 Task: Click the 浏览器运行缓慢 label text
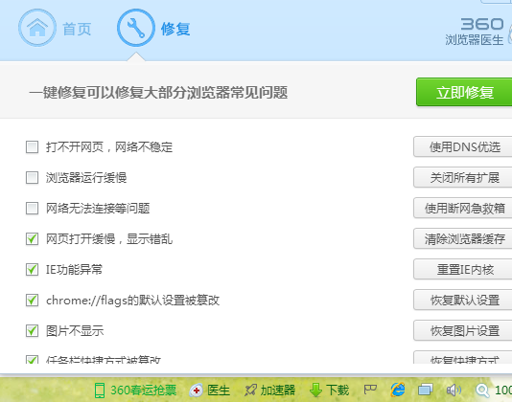[x=86, y=178]
